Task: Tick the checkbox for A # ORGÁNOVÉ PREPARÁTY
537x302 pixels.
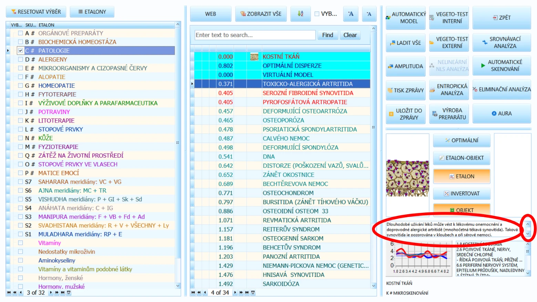Action: click(21, 33)
